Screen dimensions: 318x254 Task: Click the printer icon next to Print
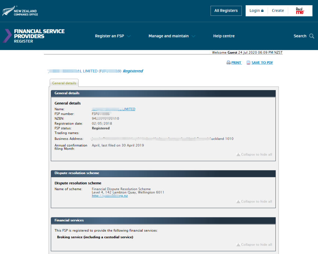[228, 63]
